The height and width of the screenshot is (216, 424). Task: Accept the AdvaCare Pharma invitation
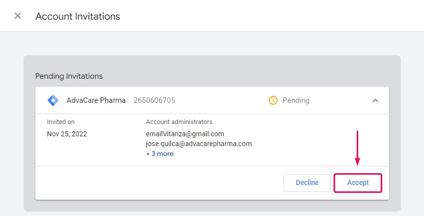point(358,183)
